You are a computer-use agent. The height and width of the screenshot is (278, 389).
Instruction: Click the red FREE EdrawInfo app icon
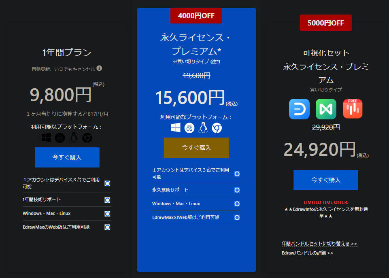(x=353, y=108)
